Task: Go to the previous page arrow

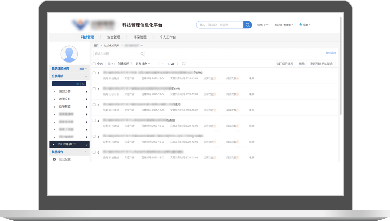Action: coord(163,64)
